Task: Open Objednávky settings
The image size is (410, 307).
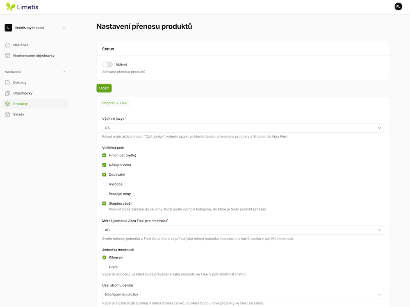Action: point(35,93)
